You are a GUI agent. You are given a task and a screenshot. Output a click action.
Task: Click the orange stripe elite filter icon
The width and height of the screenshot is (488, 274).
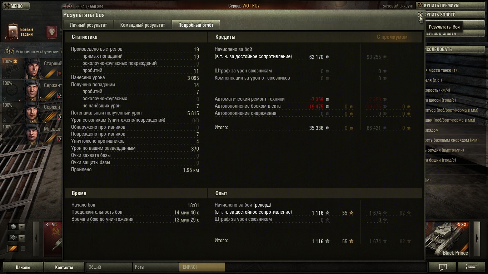pos(13,249)
